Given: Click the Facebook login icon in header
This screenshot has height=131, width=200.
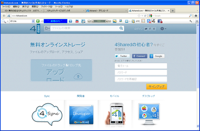Looking at the screenshot, I should pos(150,29).
